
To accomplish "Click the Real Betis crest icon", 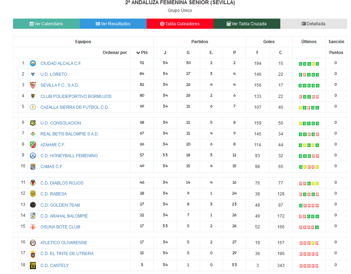I will (x=33, y=134).
